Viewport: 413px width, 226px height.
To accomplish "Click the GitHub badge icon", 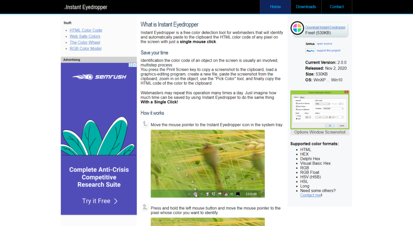I will click(x=310, y=44).
